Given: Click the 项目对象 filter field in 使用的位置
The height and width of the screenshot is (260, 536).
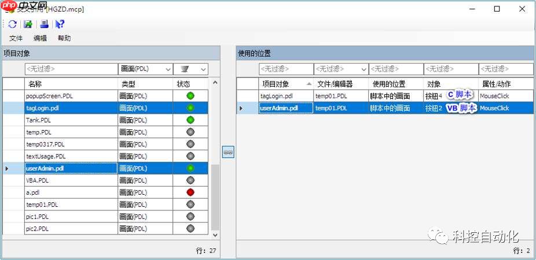Looking at the screenshot, I should (286, 69).
